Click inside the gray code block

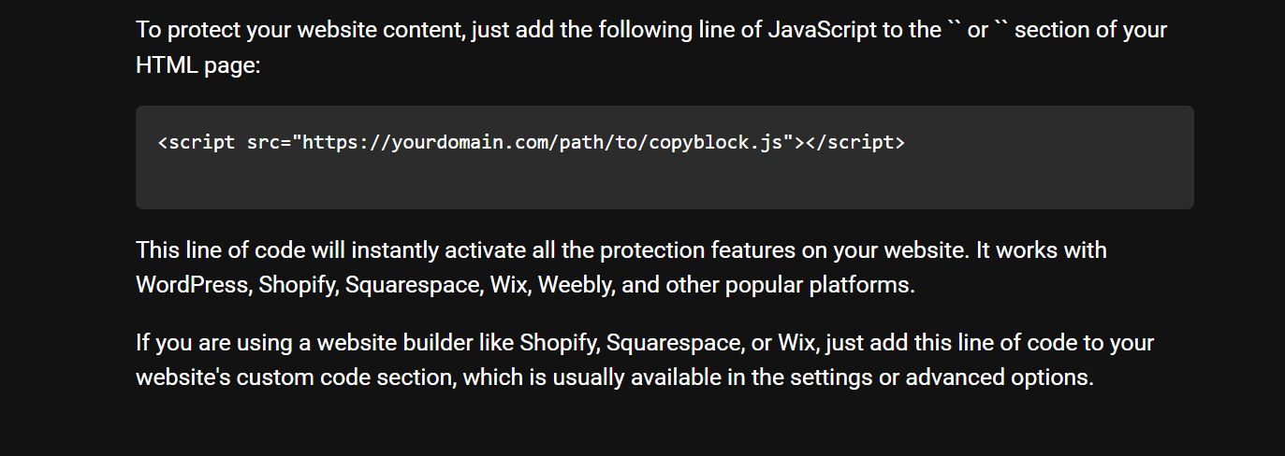(x=664, y=157)
